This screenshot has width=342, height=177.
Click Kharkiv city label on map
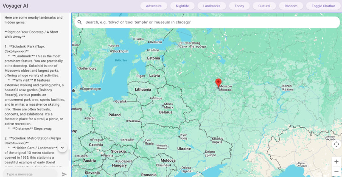pos(216,140)
